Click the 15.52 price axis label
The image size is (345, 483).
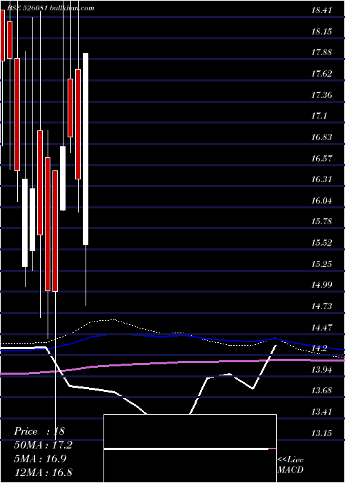point(322,243)
